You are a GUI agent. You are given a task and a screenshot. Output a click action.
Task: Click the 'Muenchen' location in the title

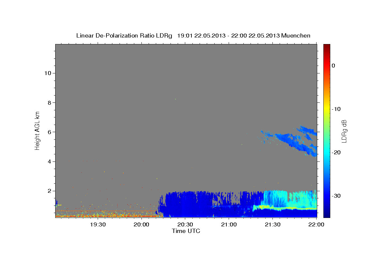[296, 36]
